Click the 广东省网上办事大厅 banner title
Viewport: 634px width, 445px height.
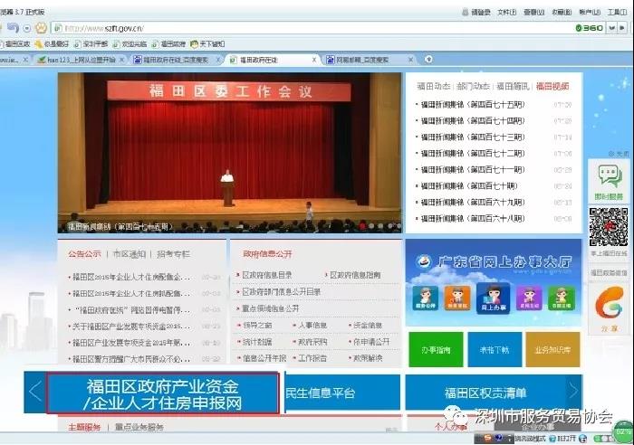pyautogui.click(x=504, y=262)
